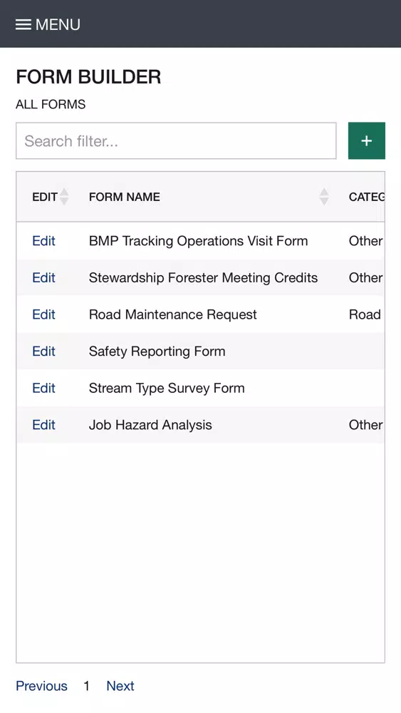Edit the Road Maintenance Request form
Screen dimensions: 401x713
(43, 314)
